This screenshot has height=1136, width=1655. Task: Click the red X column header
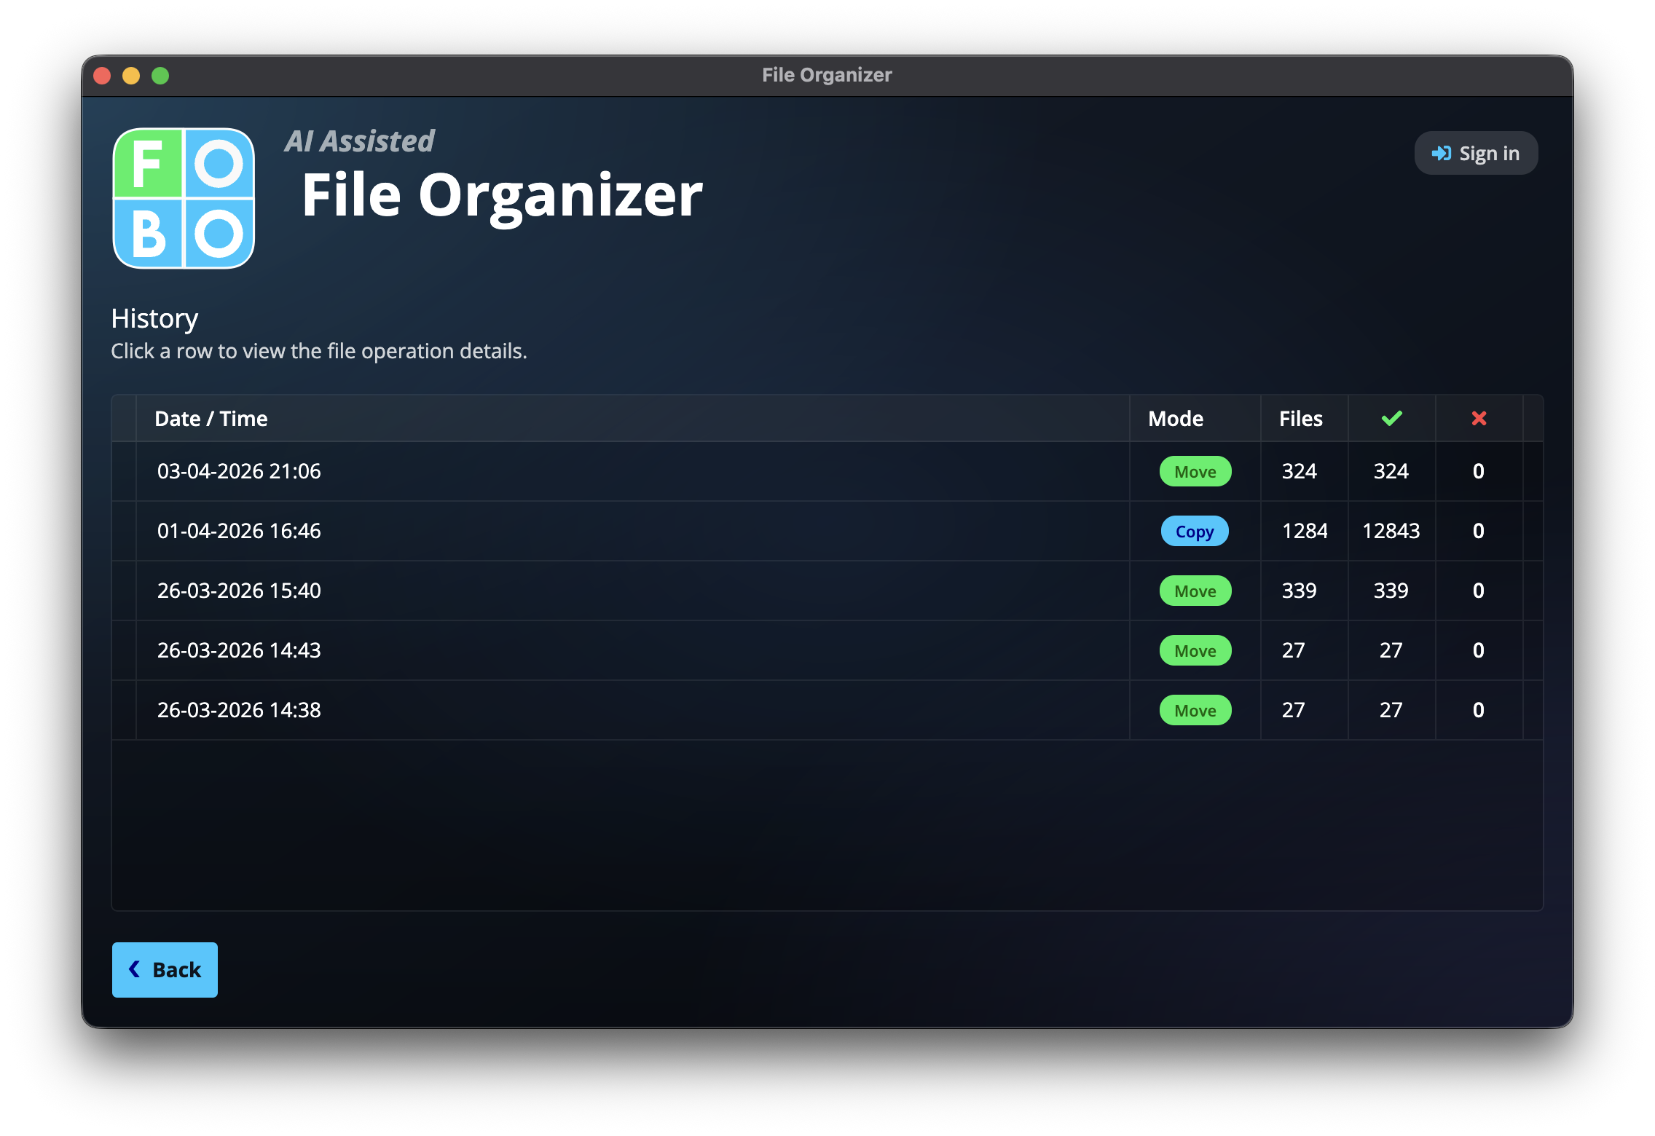(1478, 418)
